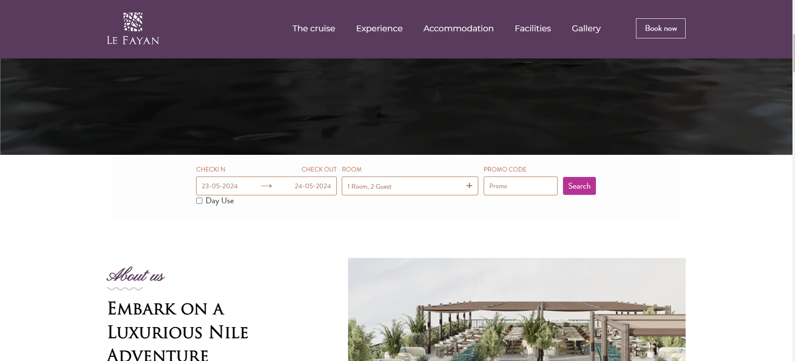Click the plus icon in Room field
This screenshot has width=795, height=361.
click(469, 186)
